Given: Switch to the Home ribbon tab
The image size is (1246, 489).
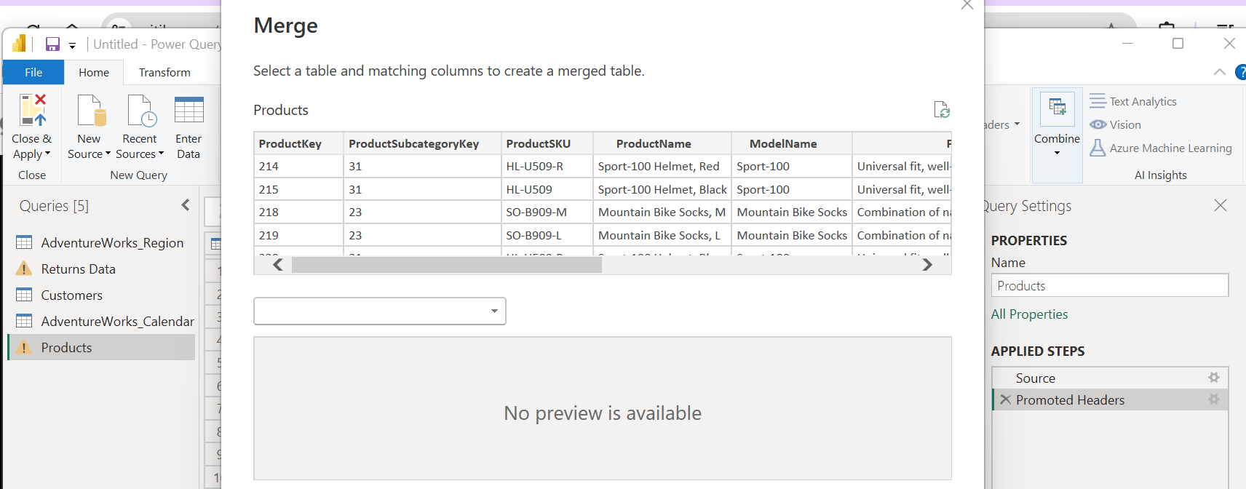Looking at the screenshot, I should (x=94, y=72).
